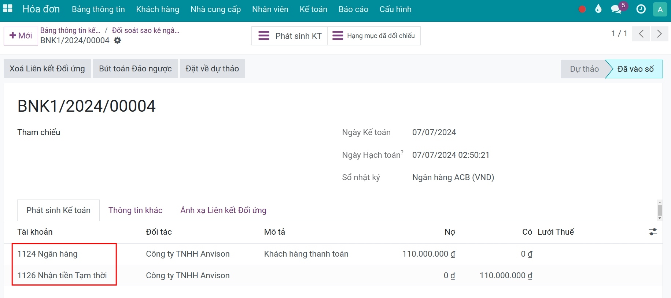The image size is (671, 298).
Task: Open column settings adjustment icon in table header
Action: (x=653, y=232)
